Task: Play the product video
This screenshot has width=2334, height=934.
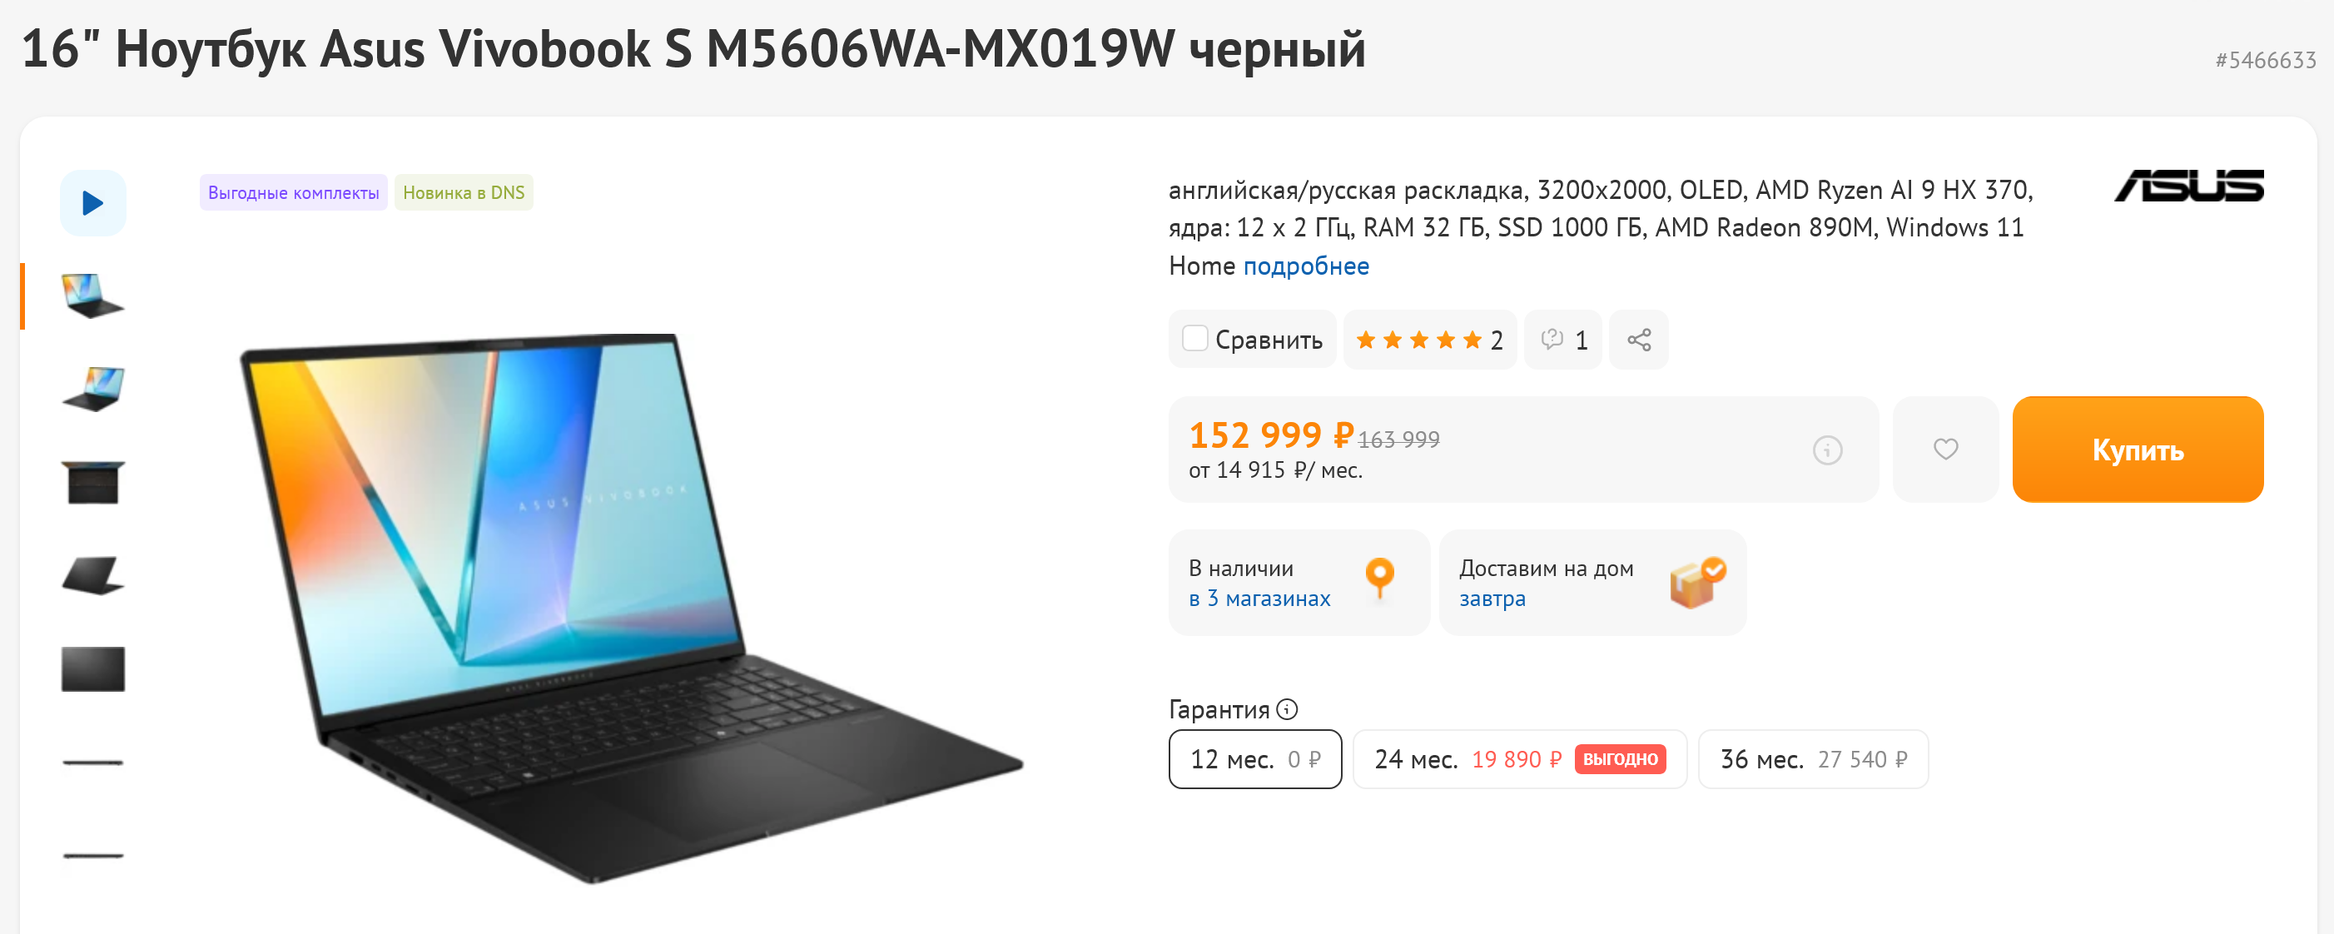Action: pos(92,203)
